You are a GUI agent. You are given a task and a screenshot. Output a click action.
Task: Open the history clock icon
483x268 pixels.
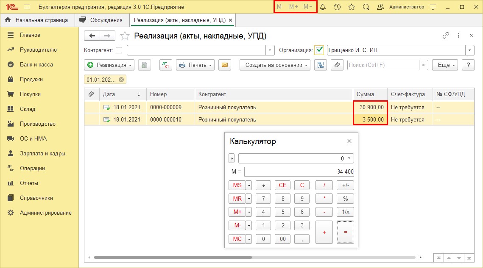[x=337, y=7]
